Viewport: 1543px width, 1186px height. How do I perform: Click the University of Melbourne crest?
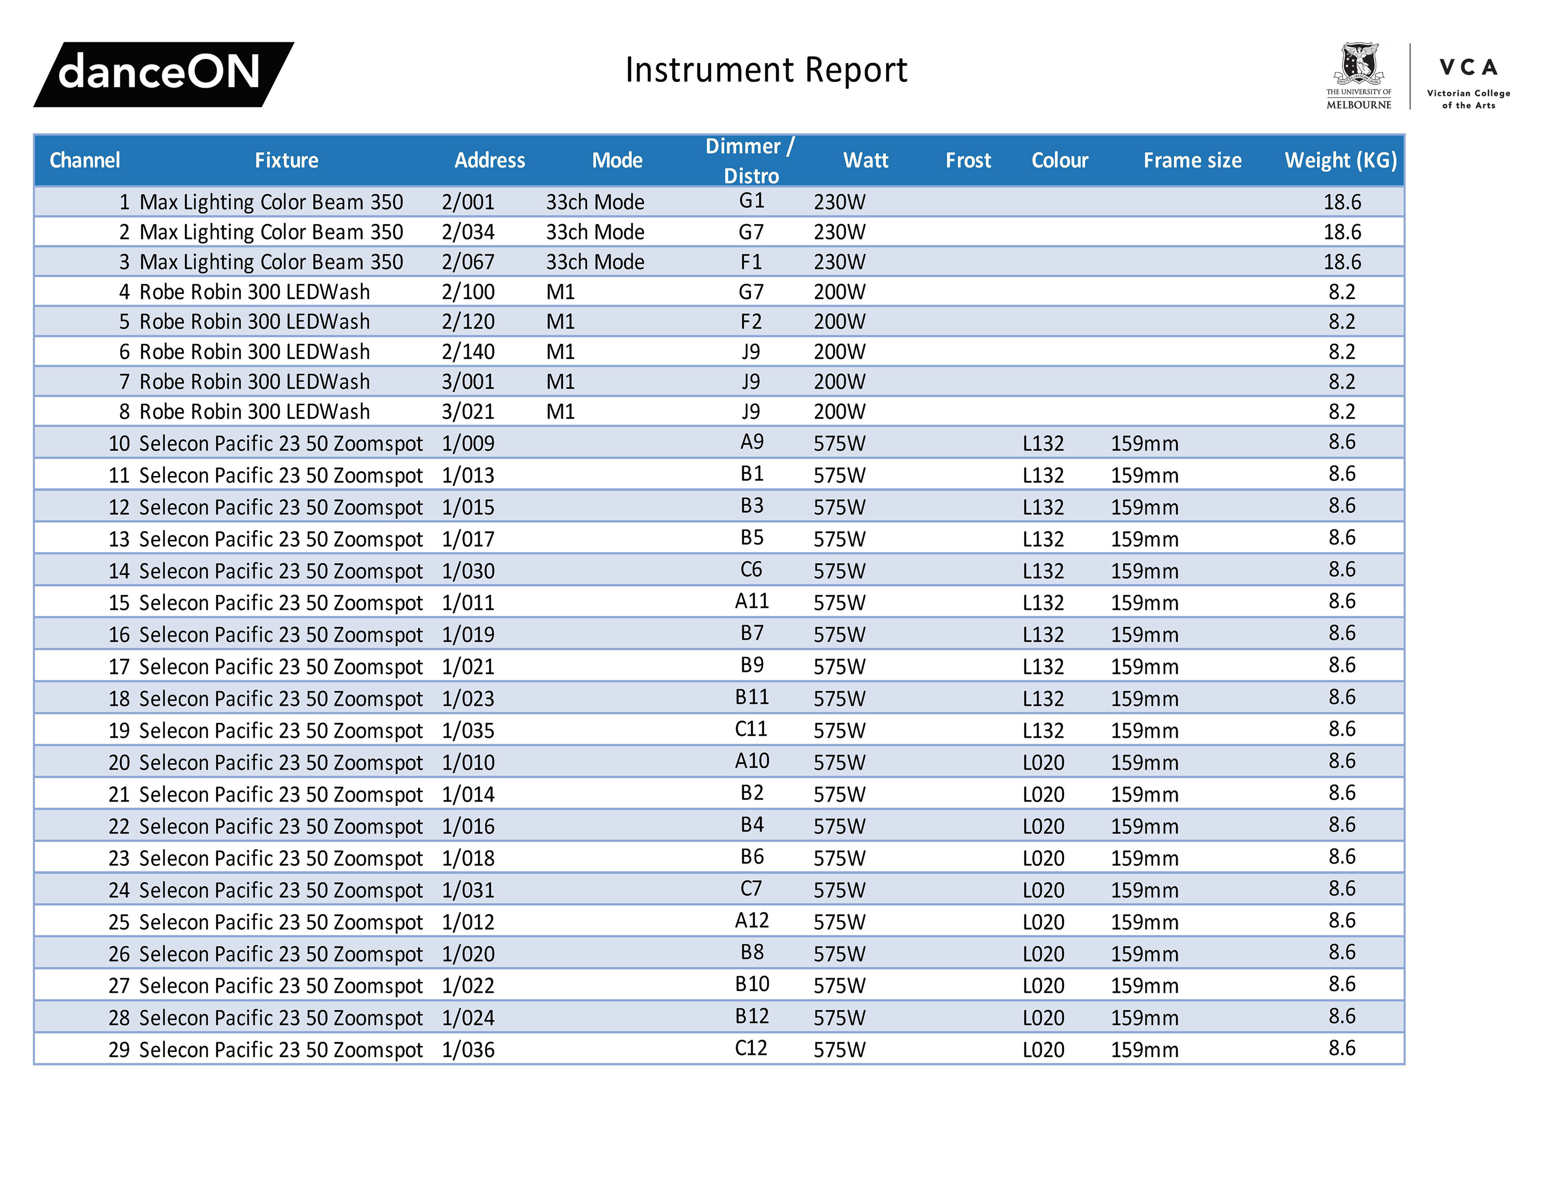(1358, 64)
